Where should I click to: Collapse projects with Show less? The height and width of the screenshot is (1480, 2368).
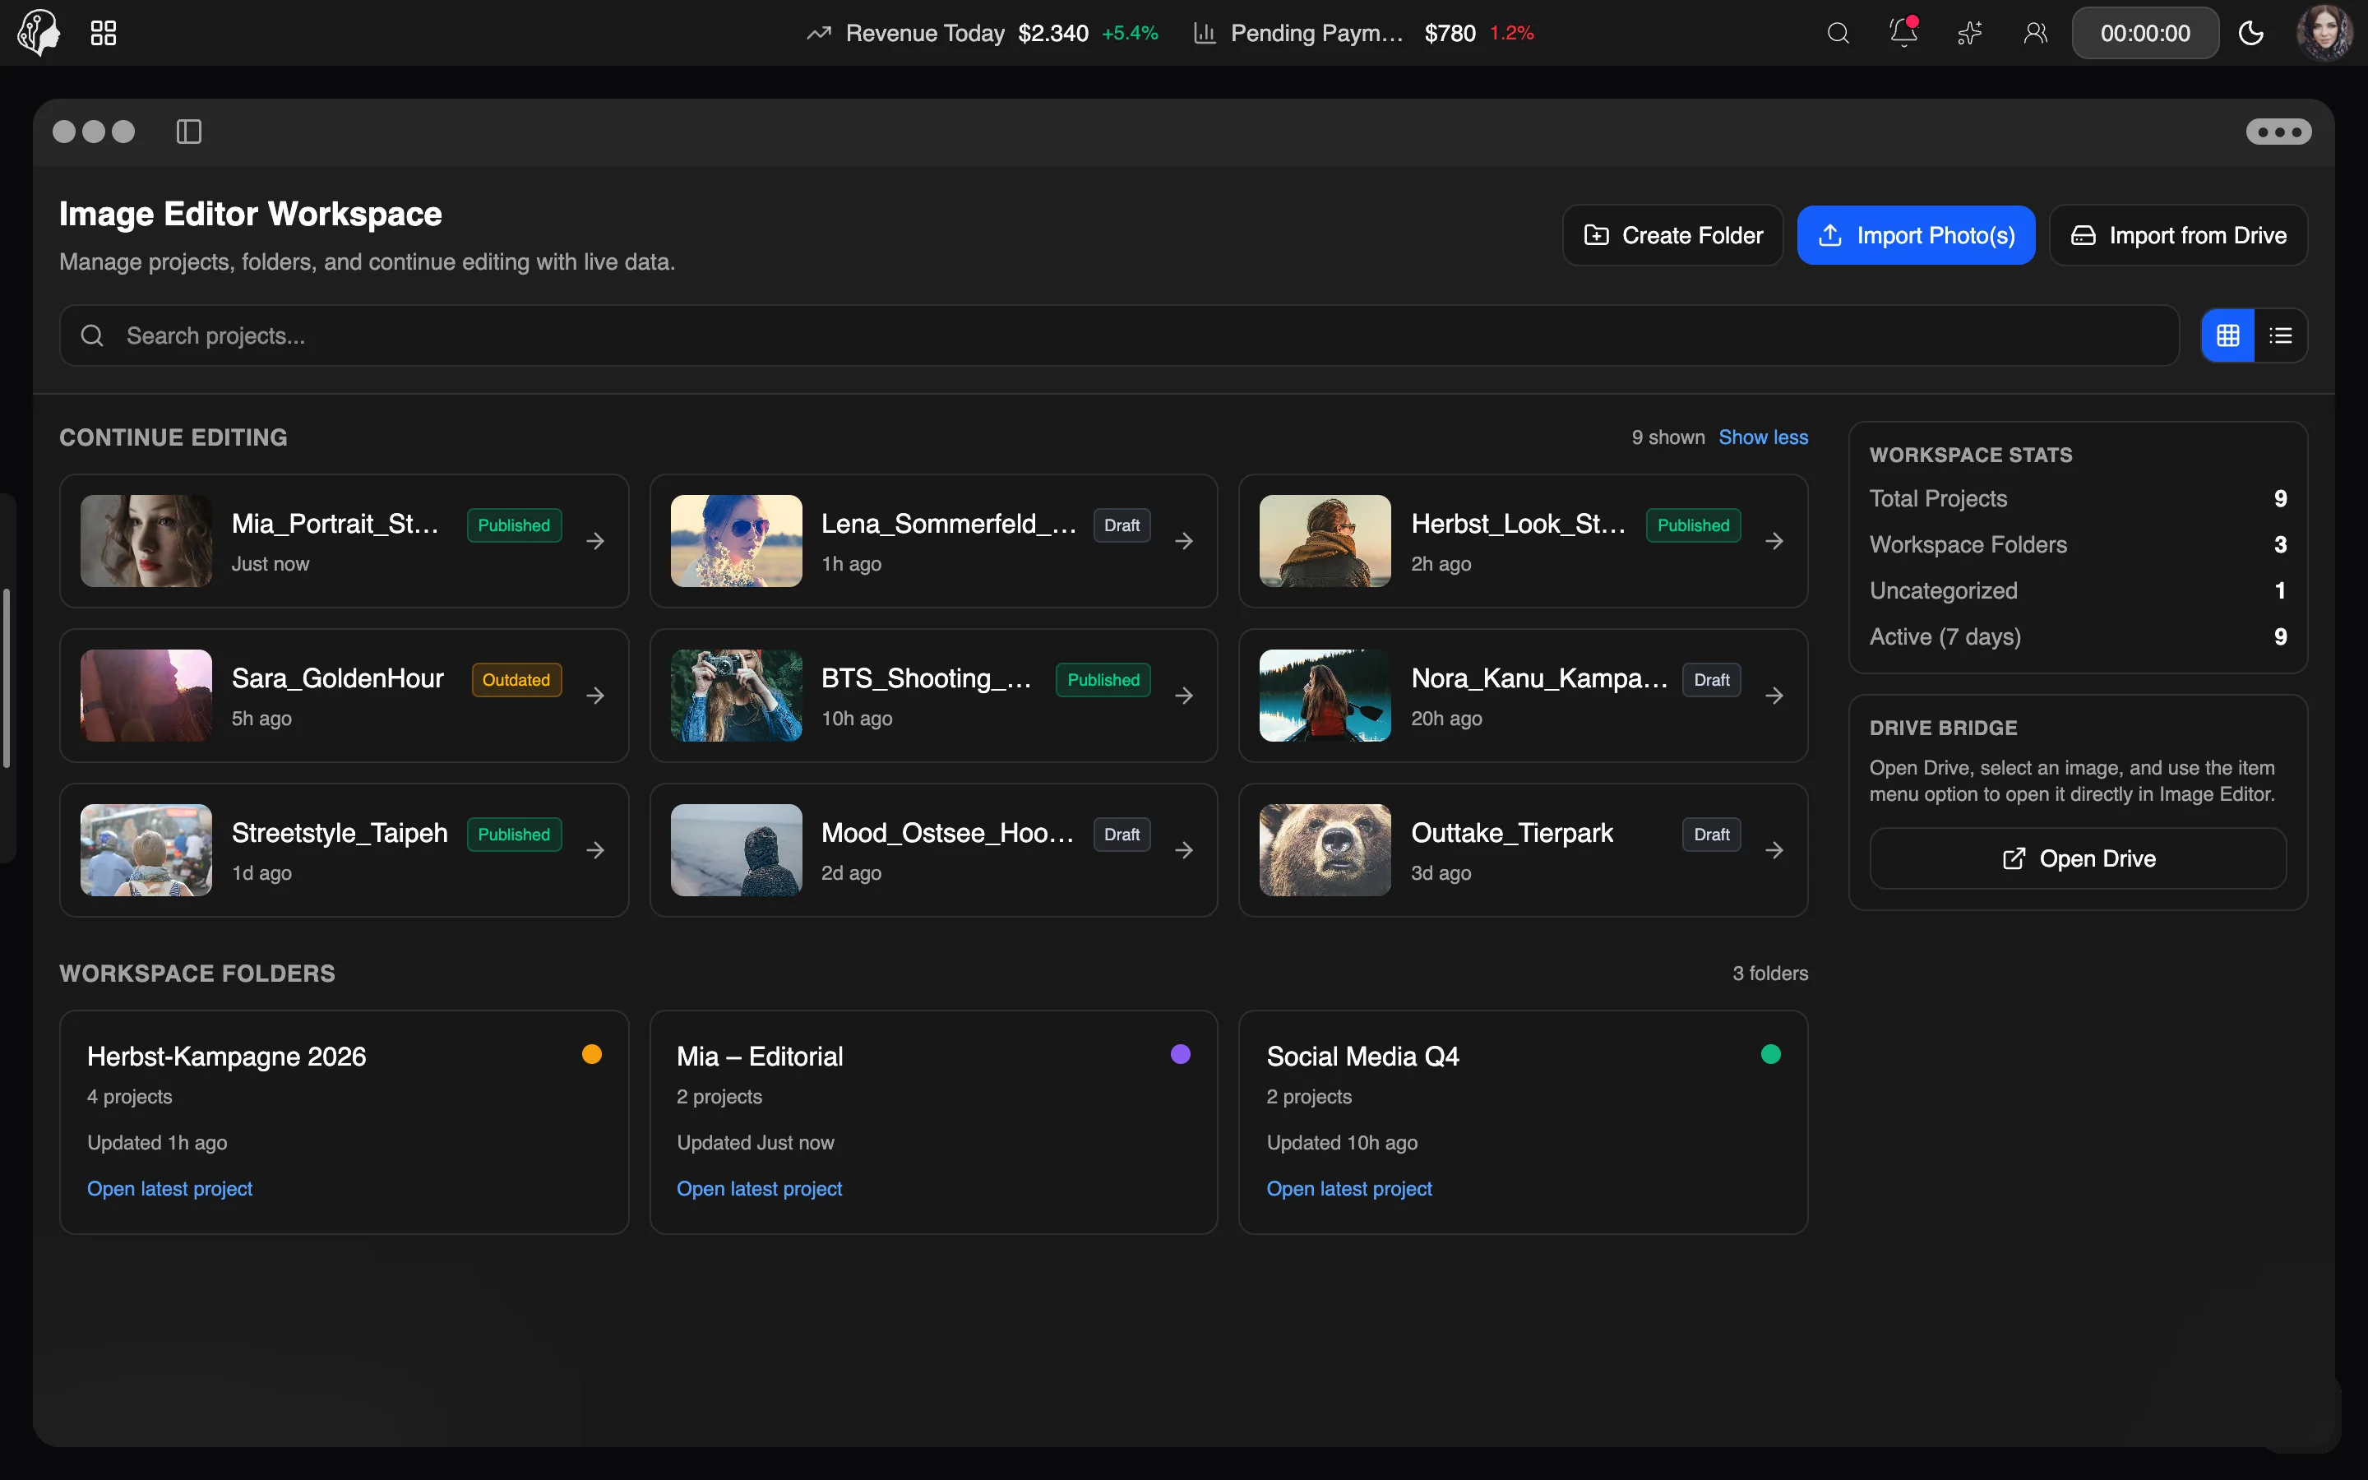(1764, 437)
